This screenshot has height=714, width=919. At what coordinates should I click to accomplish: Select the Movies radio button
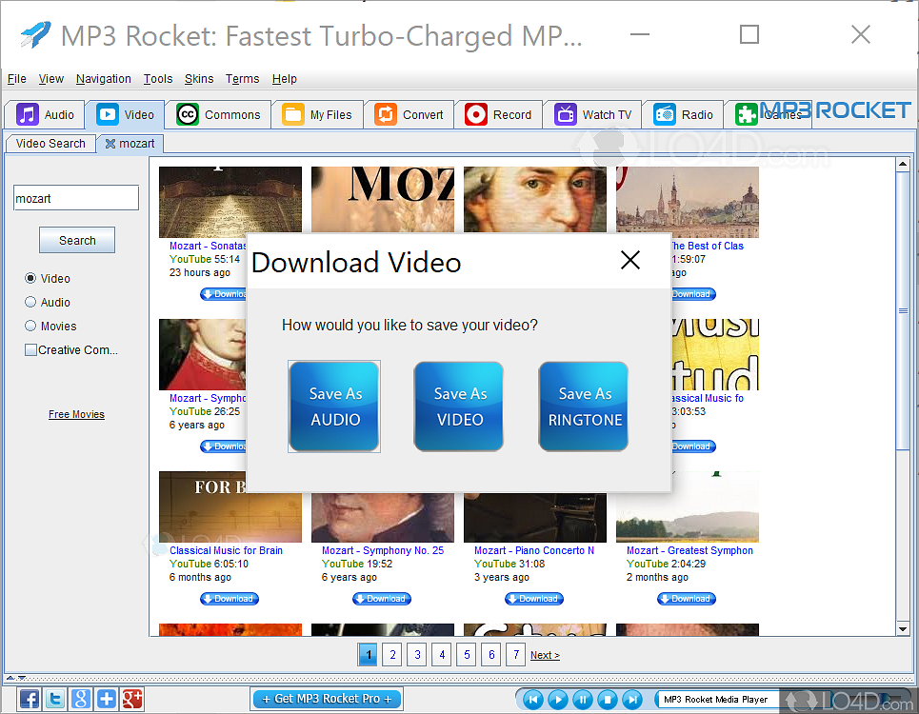30,326
